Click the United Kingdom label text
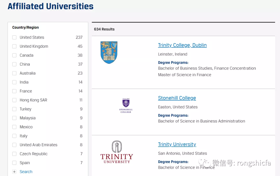280x176 pixels. click(34, 46)
